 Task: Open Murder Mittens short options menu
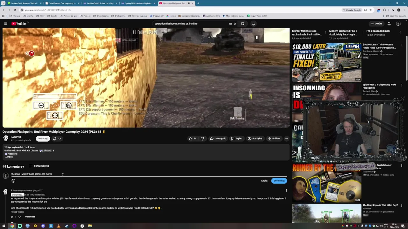coord(325,32)
